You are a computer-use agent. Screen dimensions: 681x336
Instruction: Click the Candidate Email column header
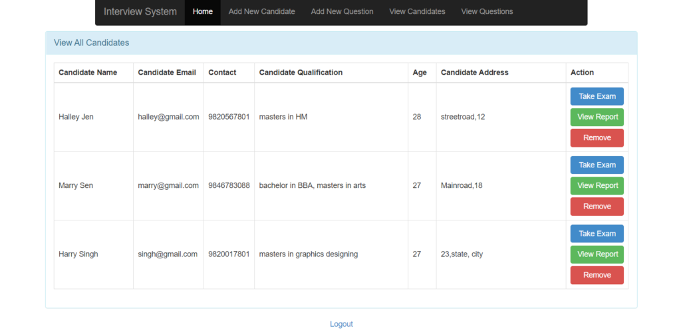(x=167, y=72)
